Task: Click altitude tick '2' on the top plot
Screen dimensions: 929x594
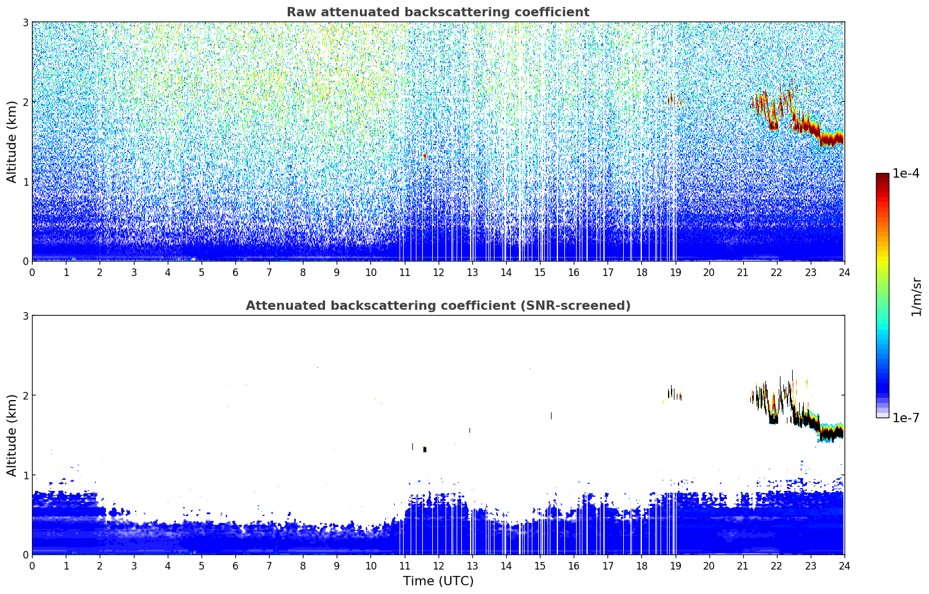Action: tap(26, 102)
